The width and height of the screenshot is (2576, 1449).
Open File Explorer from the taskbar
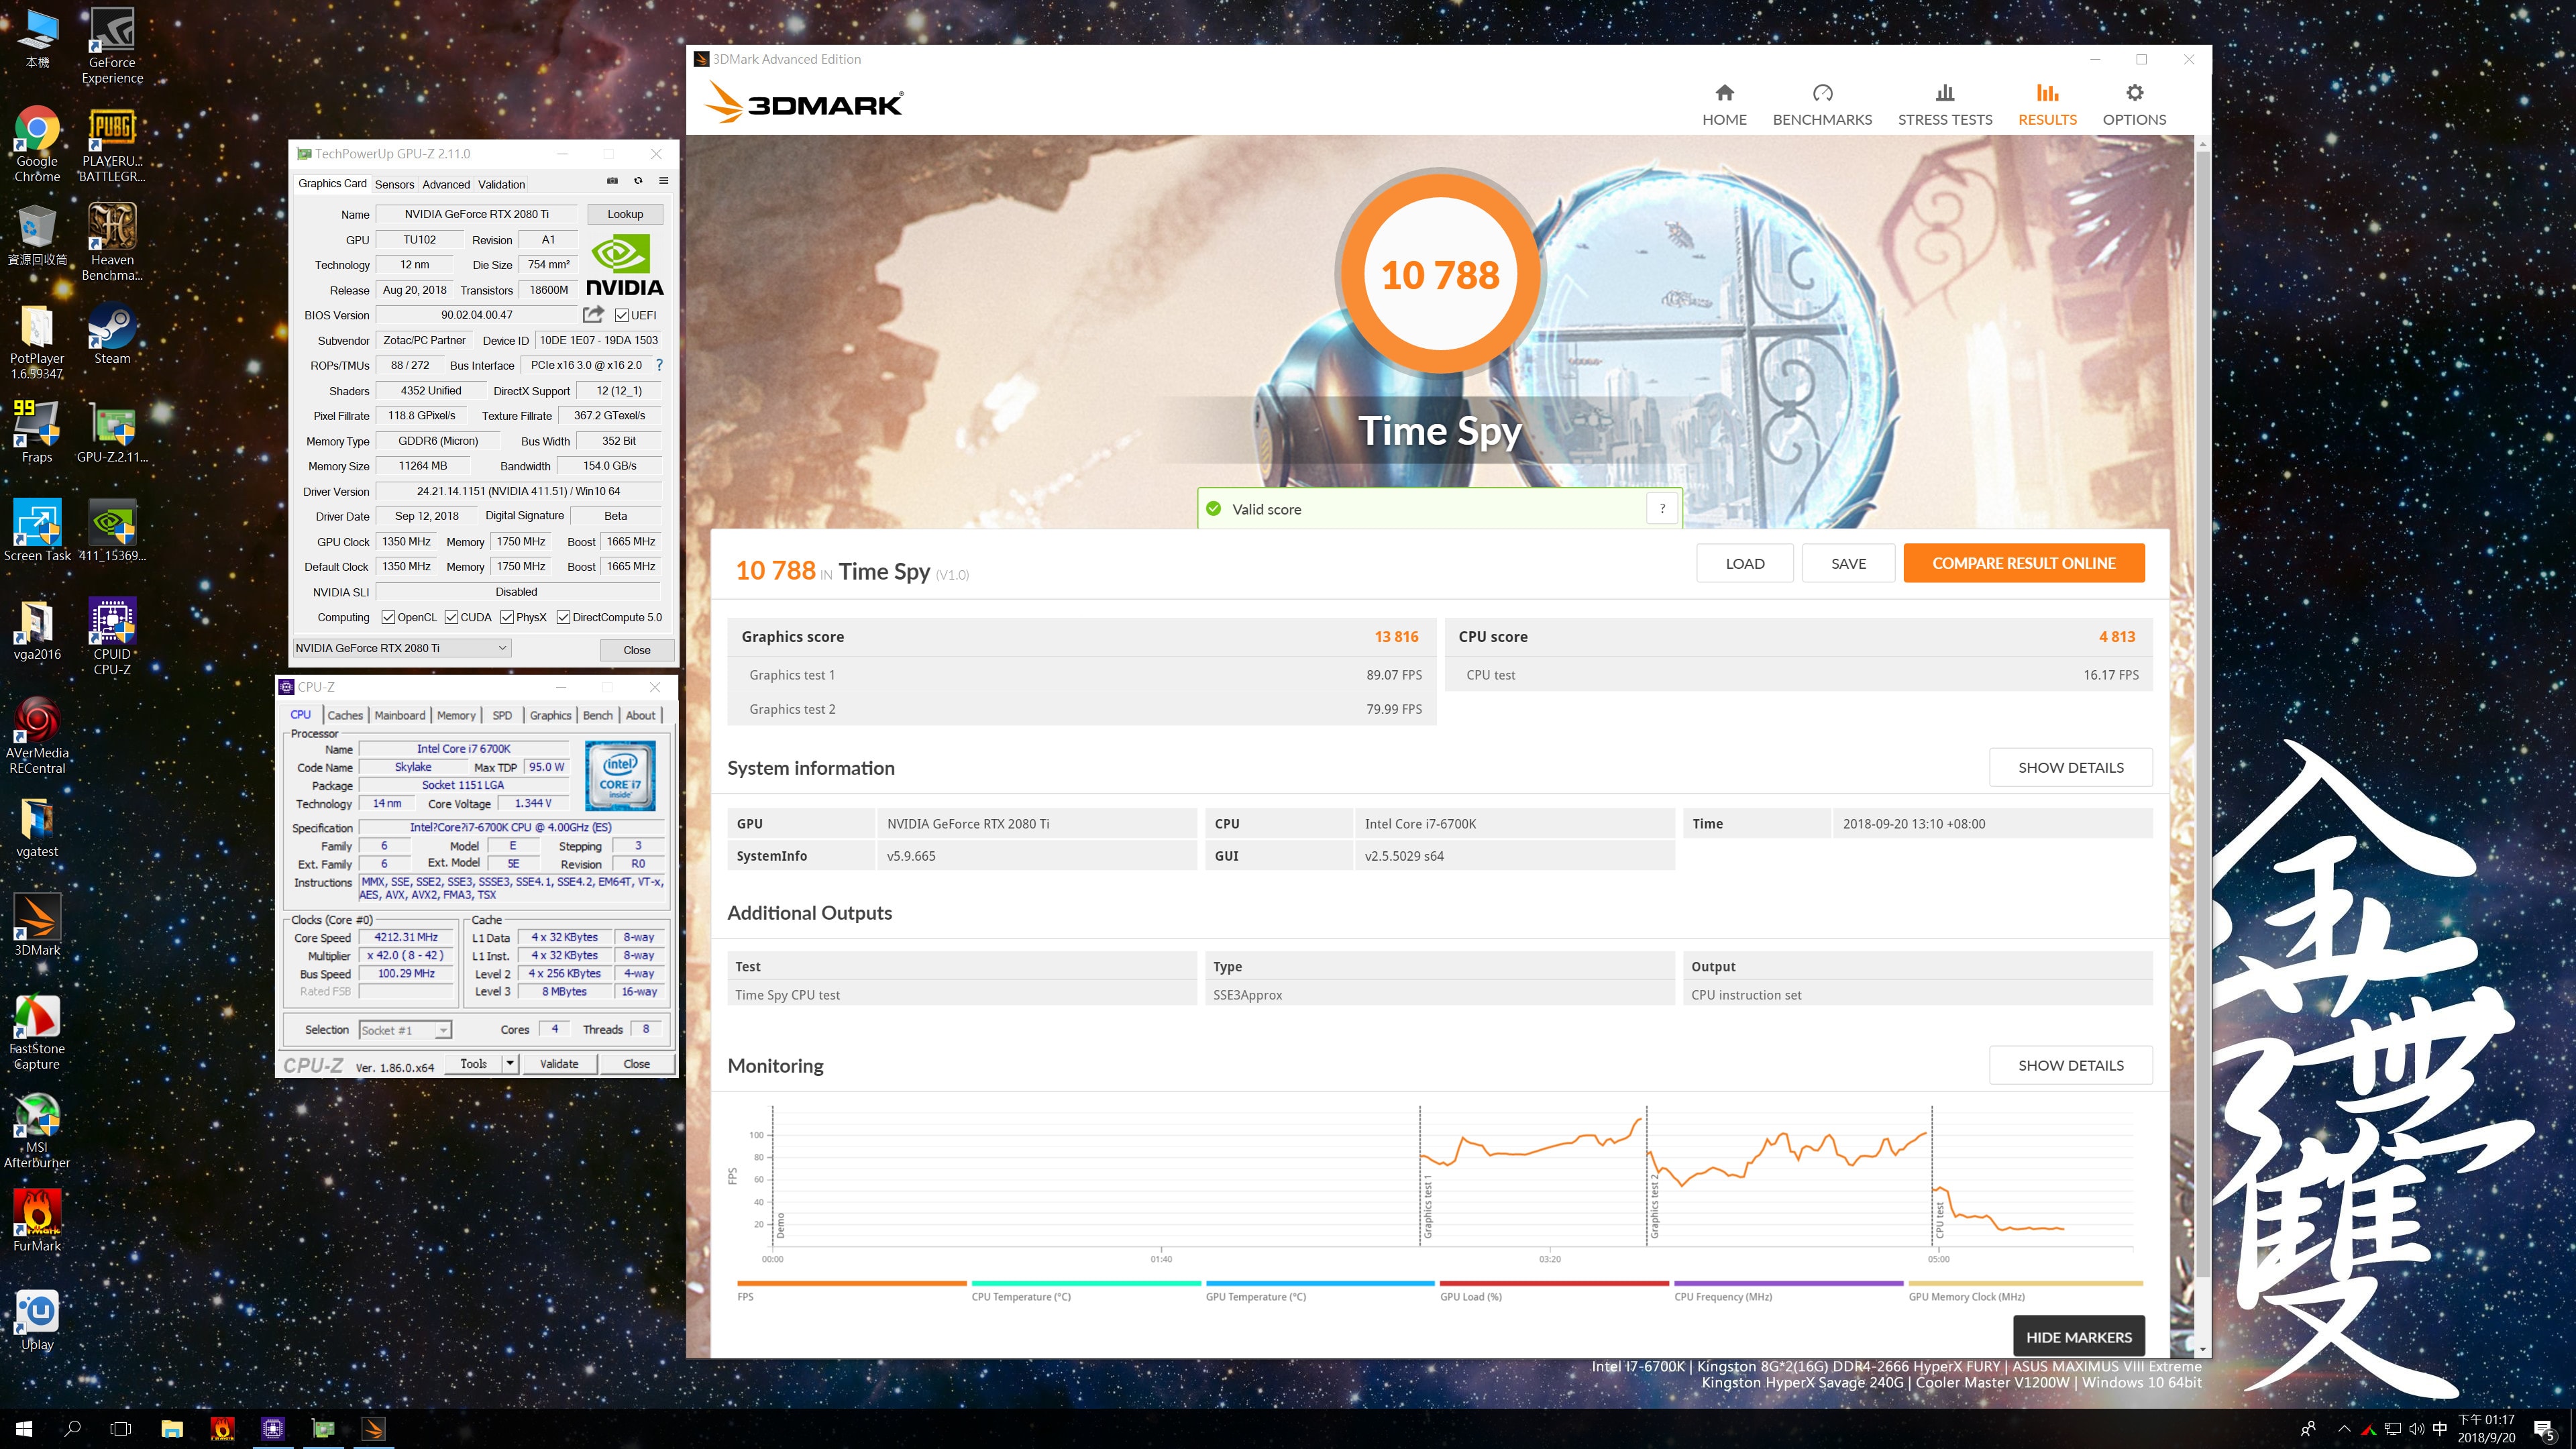click(172, 1429)
